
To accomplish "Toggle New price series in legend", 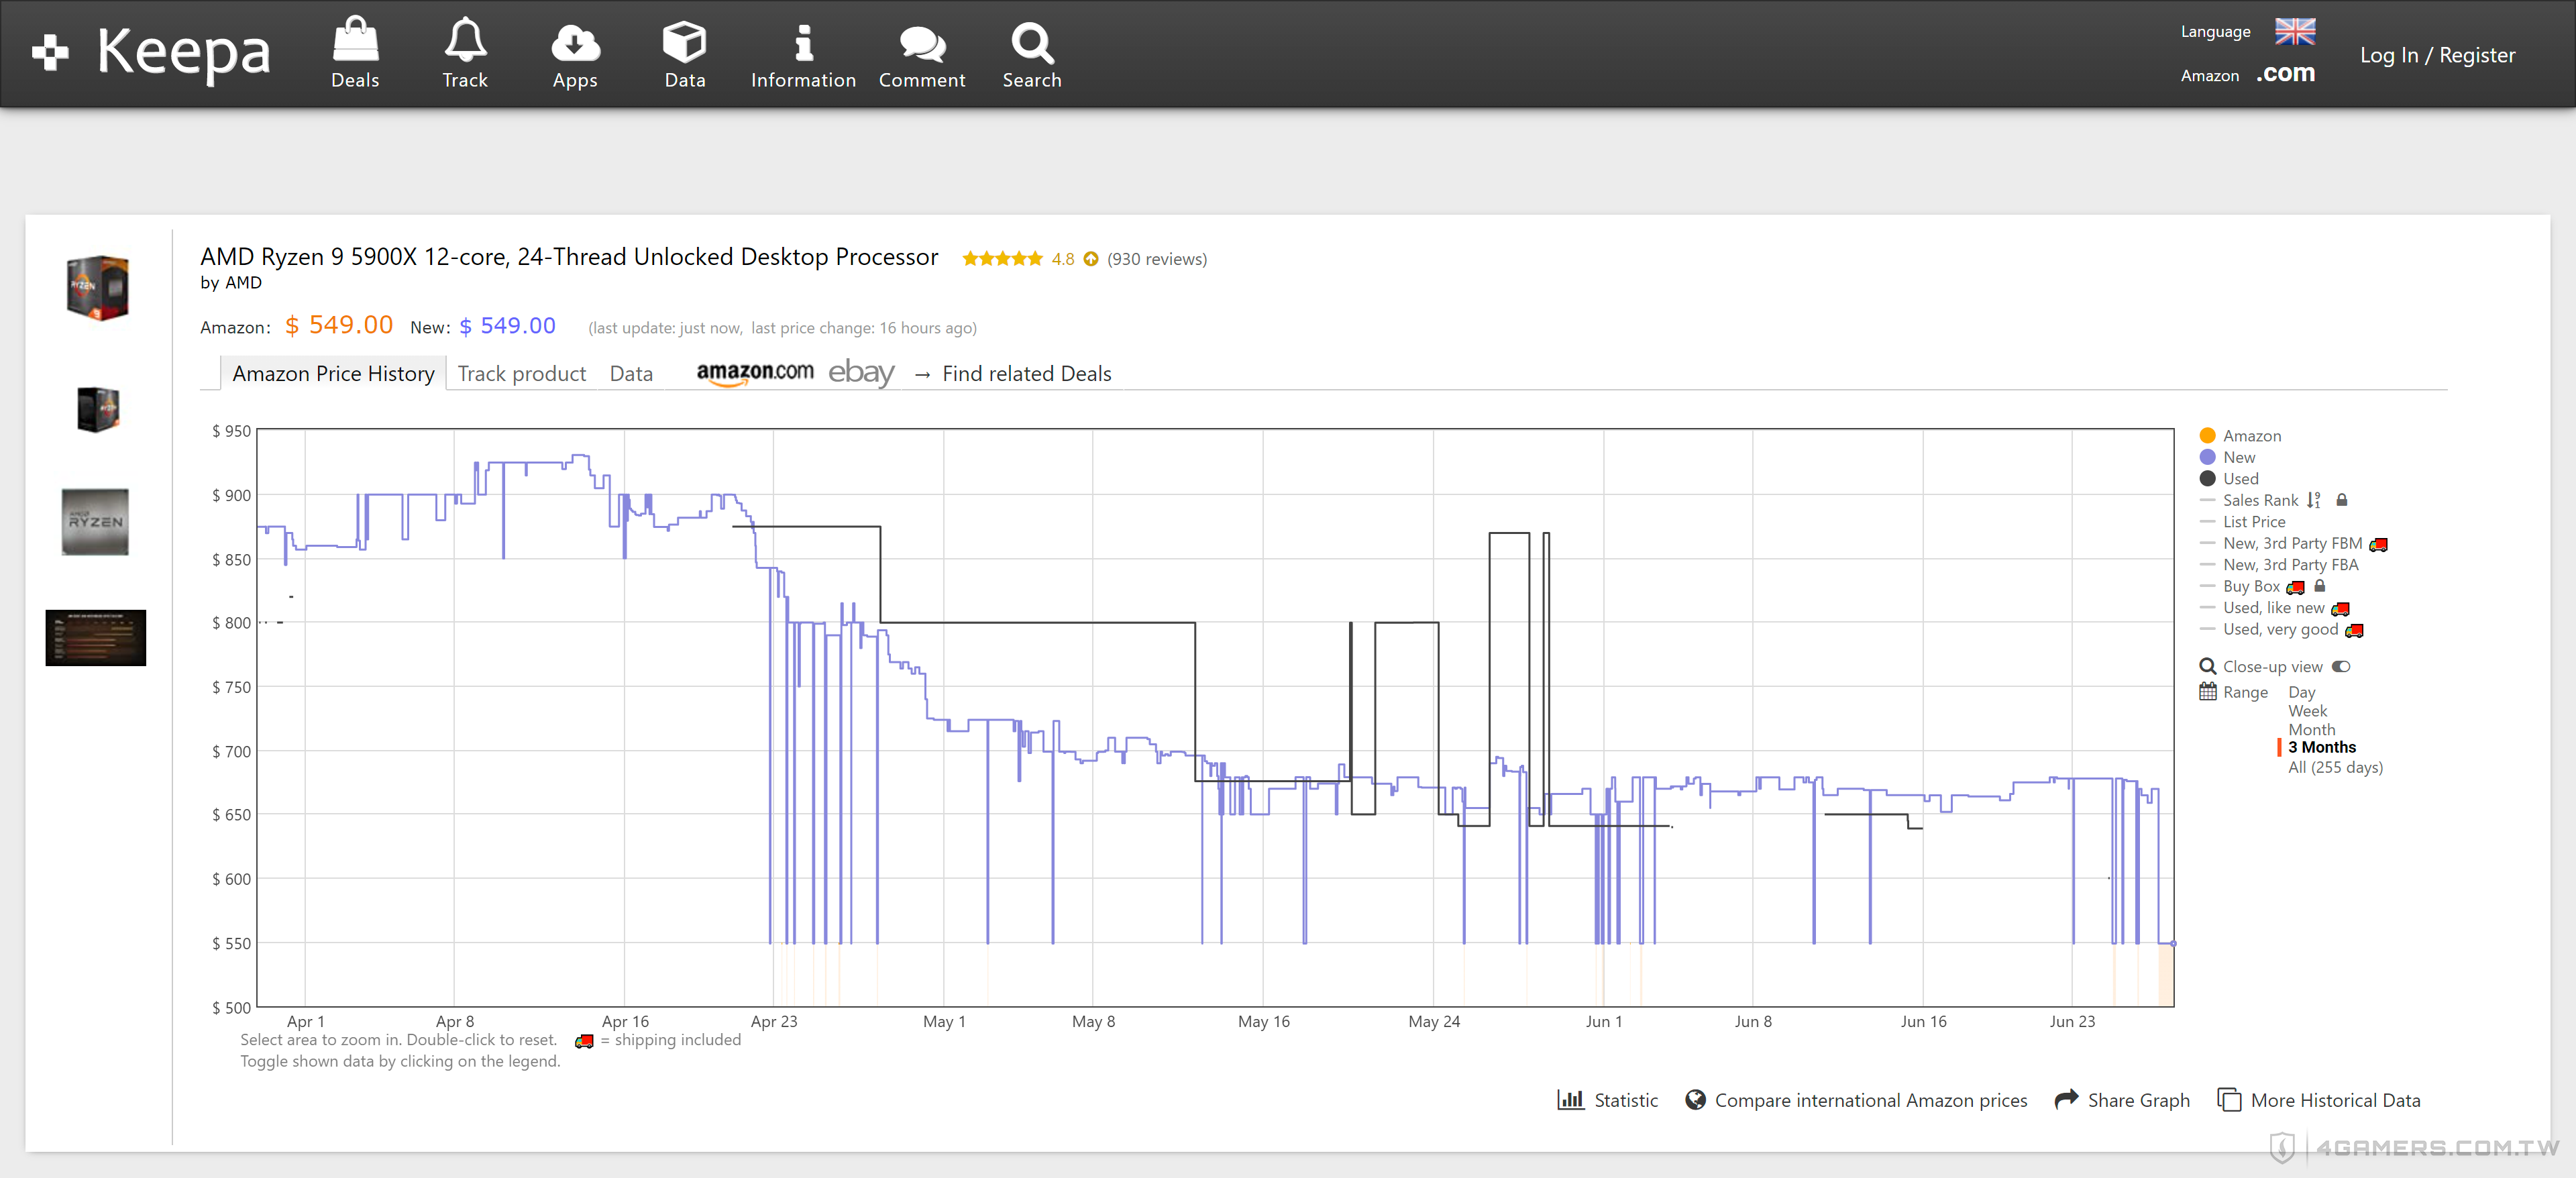I will pos(2227,457).
